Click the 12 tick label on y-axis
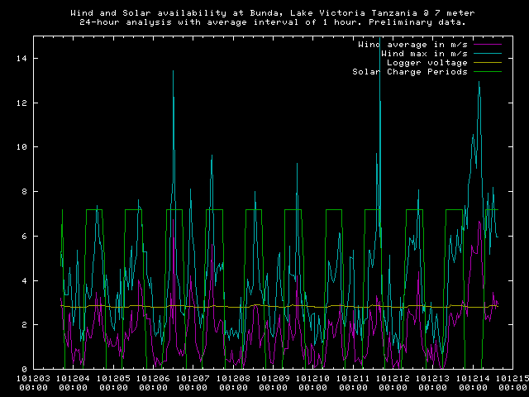 tap(21, 103)
